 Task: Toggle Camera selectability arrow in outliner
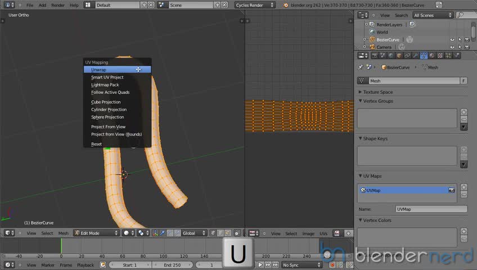[460, 47]
